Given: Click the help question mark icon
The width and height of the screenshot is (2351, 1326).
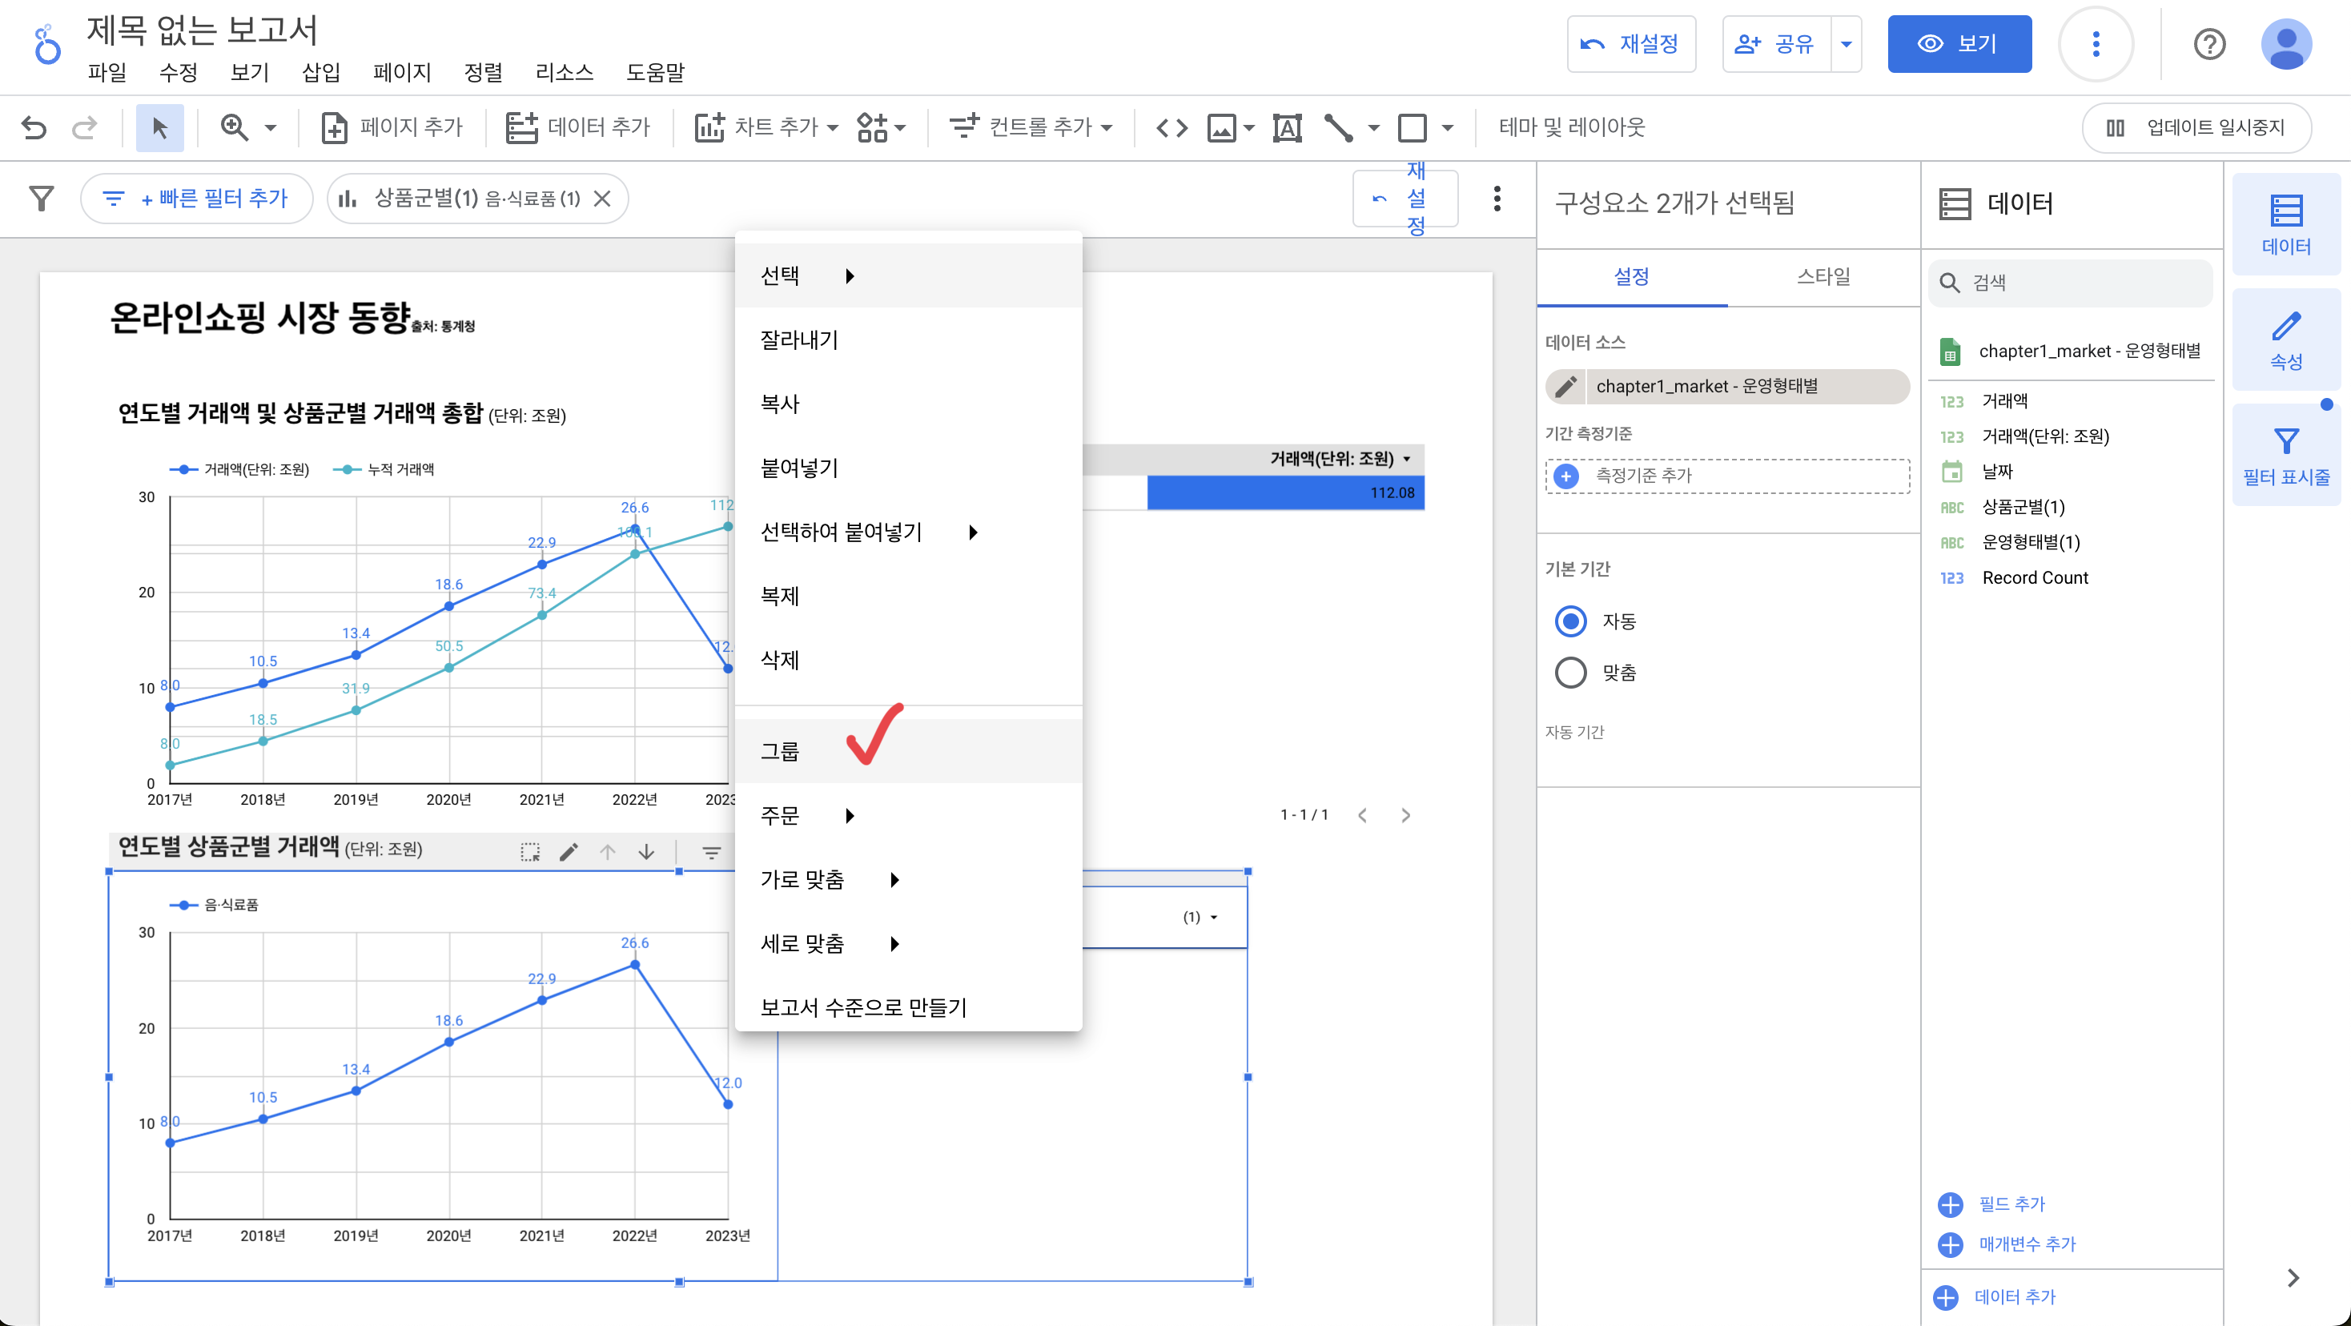Looking at the screenshot, I should (2208, 44).
